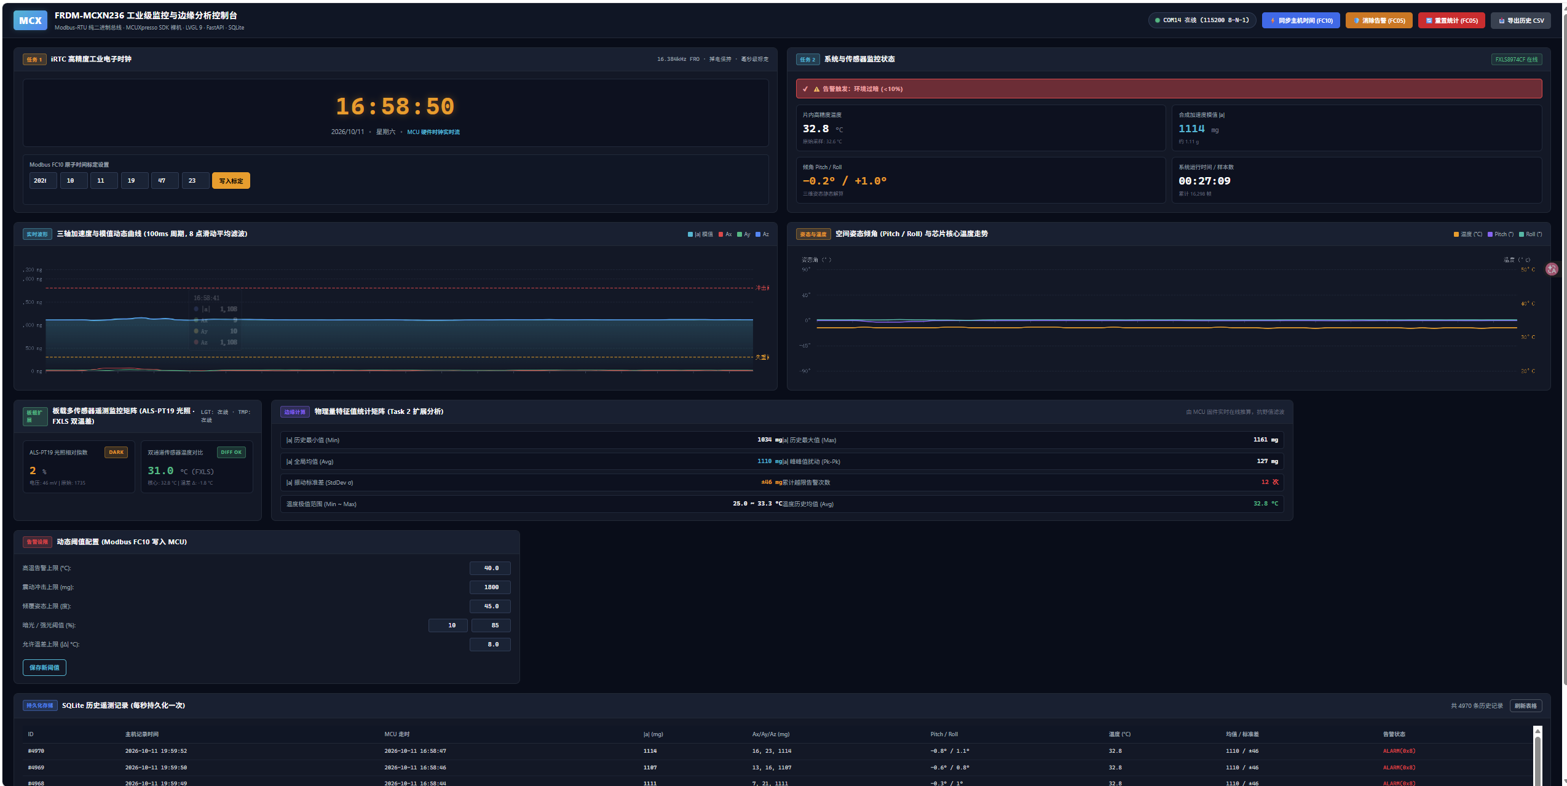Select the seconds field showing 23
Viewport: 1567px width, 786px height.
195,181
